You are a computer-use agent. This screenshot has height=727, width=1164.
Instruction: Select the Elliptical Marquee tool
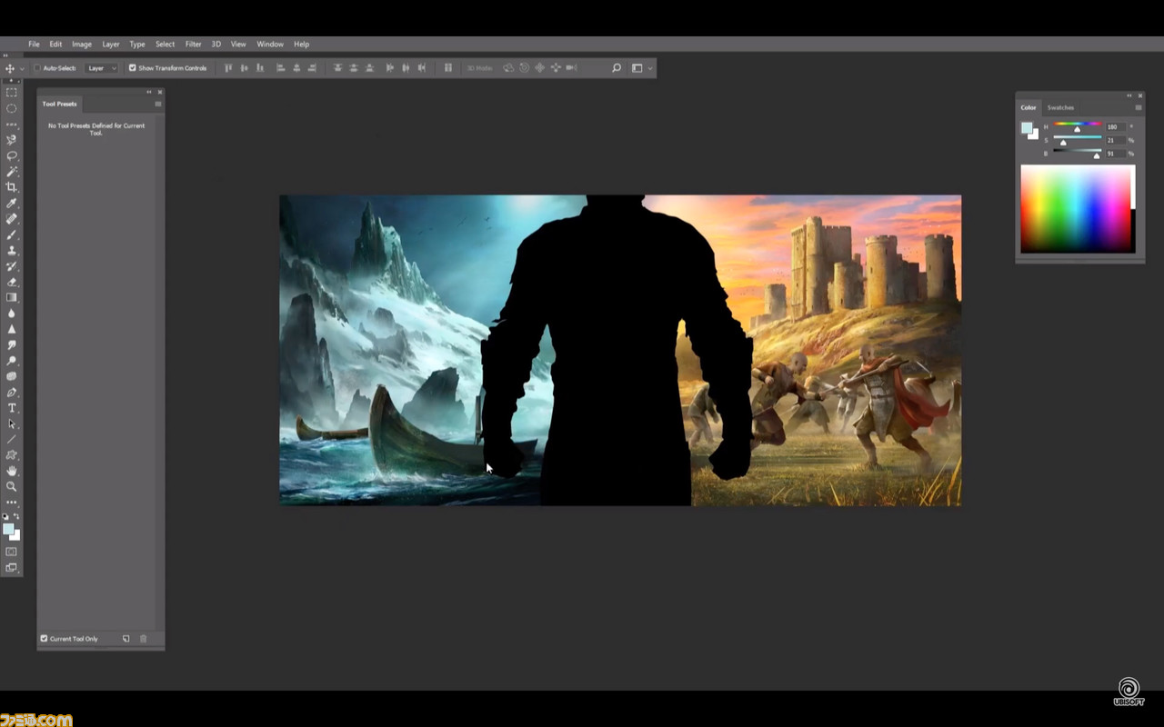(x=12, y=108)
